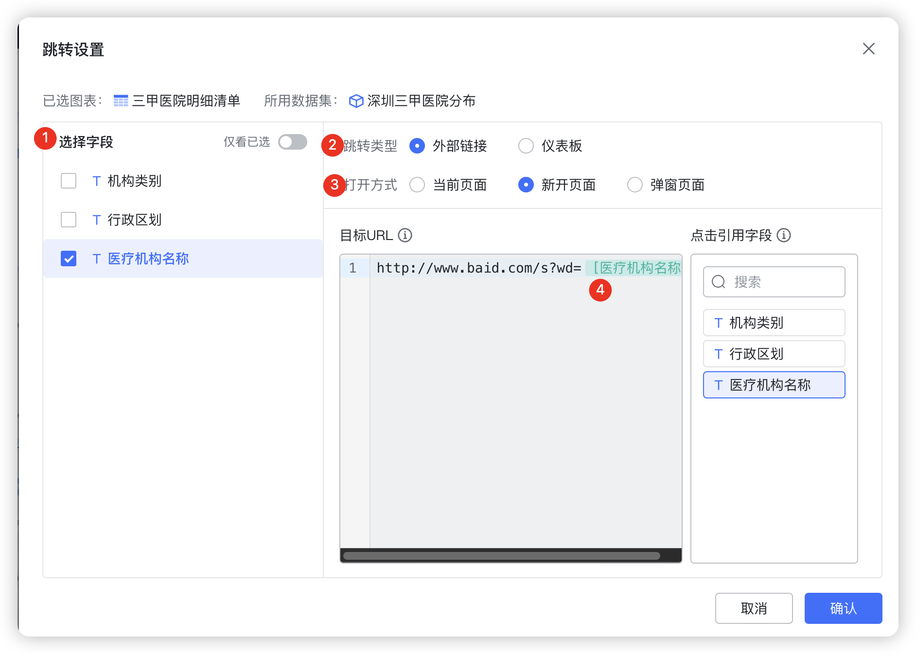Click the T type icon beside 机构类别 checkbox
916x654 pixels.
(96, 181)
